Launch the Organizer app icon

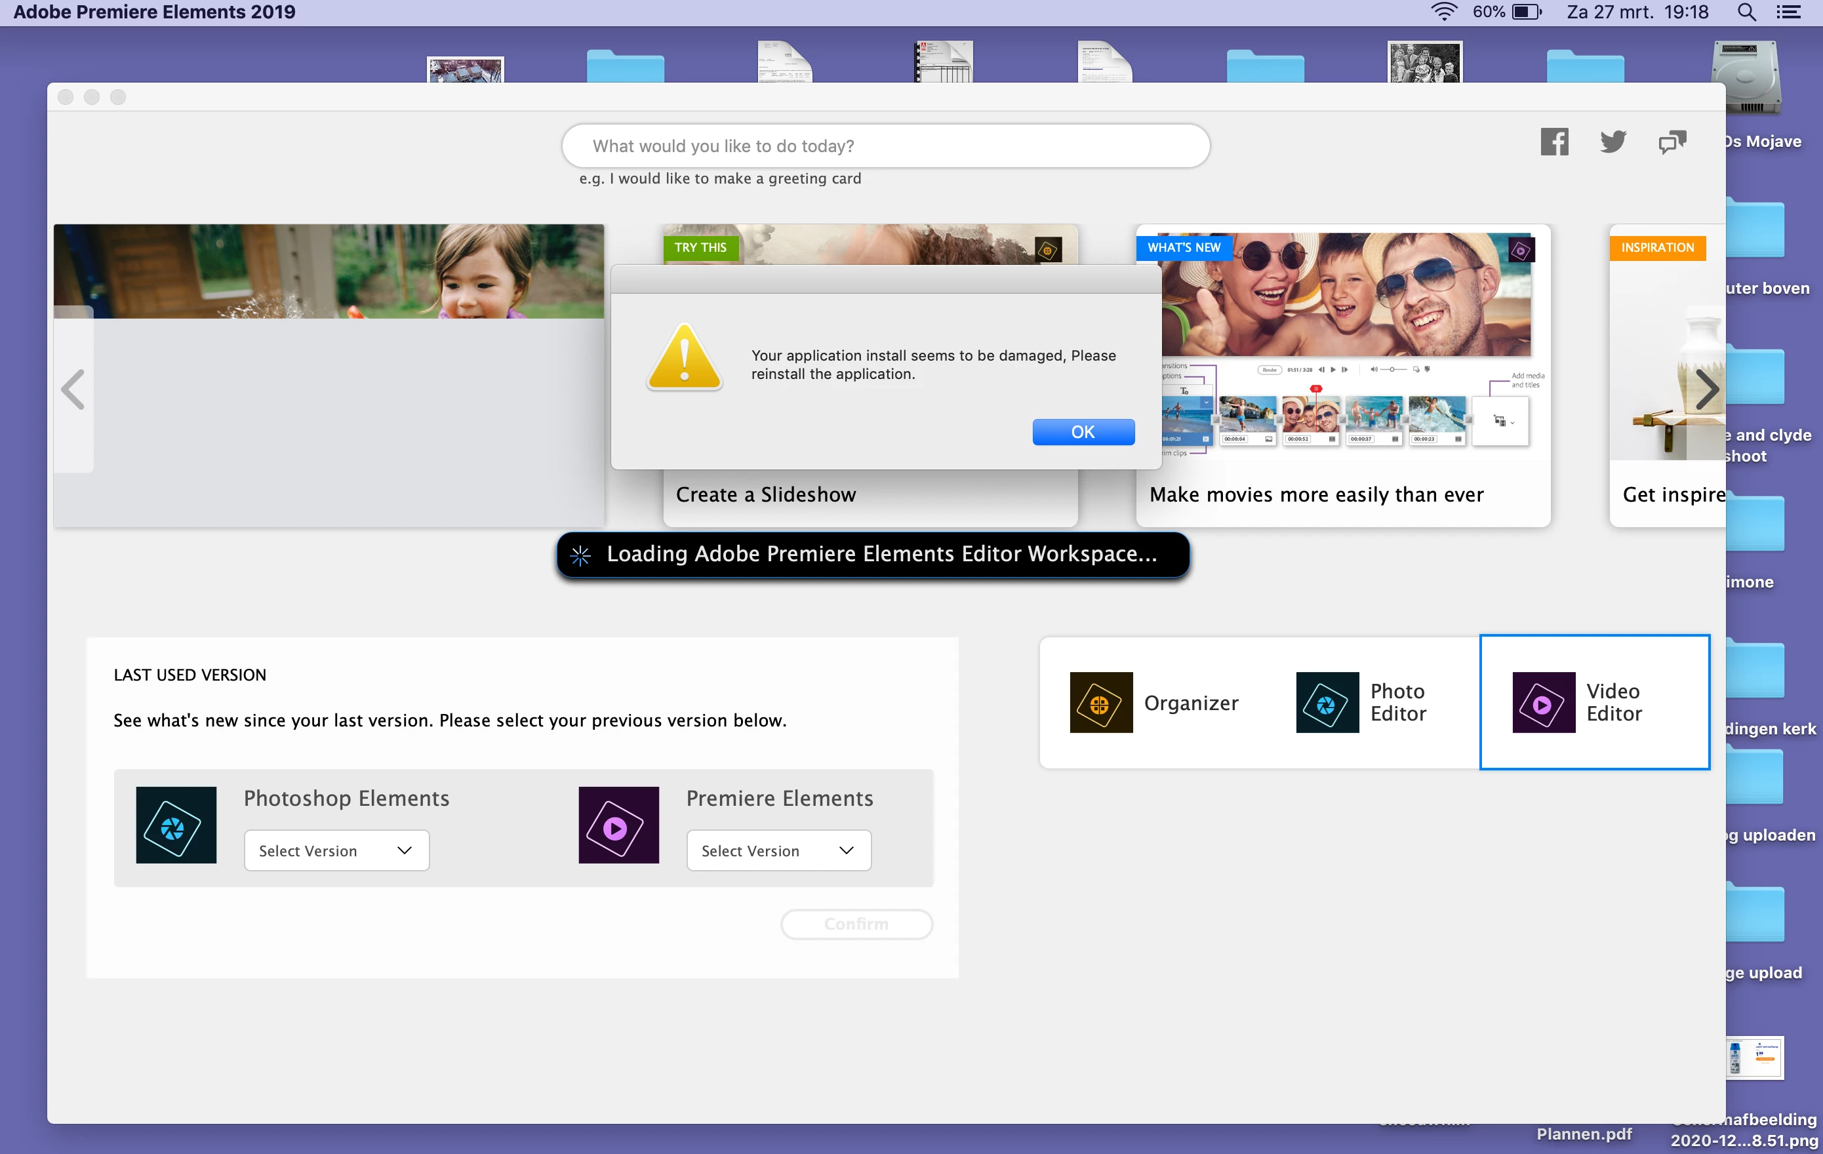(1101, 702)
